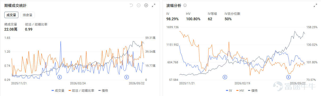Toggle the IV legend series
Viewport: 321px width, 96px height.
[229, 90]
